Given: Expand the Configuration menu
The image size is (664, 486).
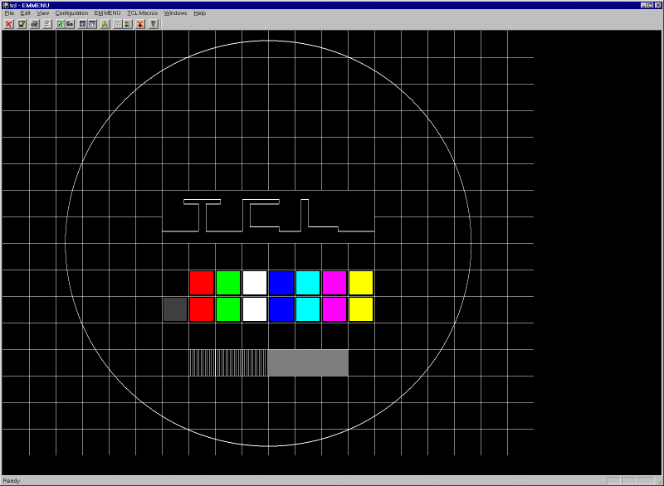Looking at the screenshot, I should click(71, 13).
